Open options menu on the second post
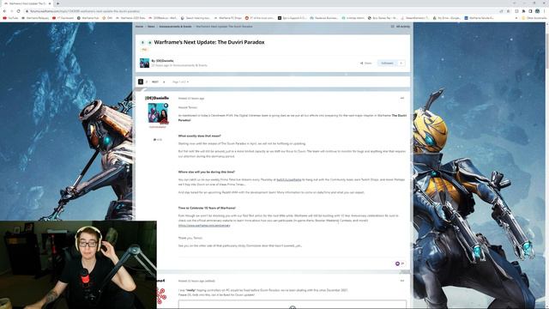Viewport: 549px width, 309px height. (x=402, y=281)
